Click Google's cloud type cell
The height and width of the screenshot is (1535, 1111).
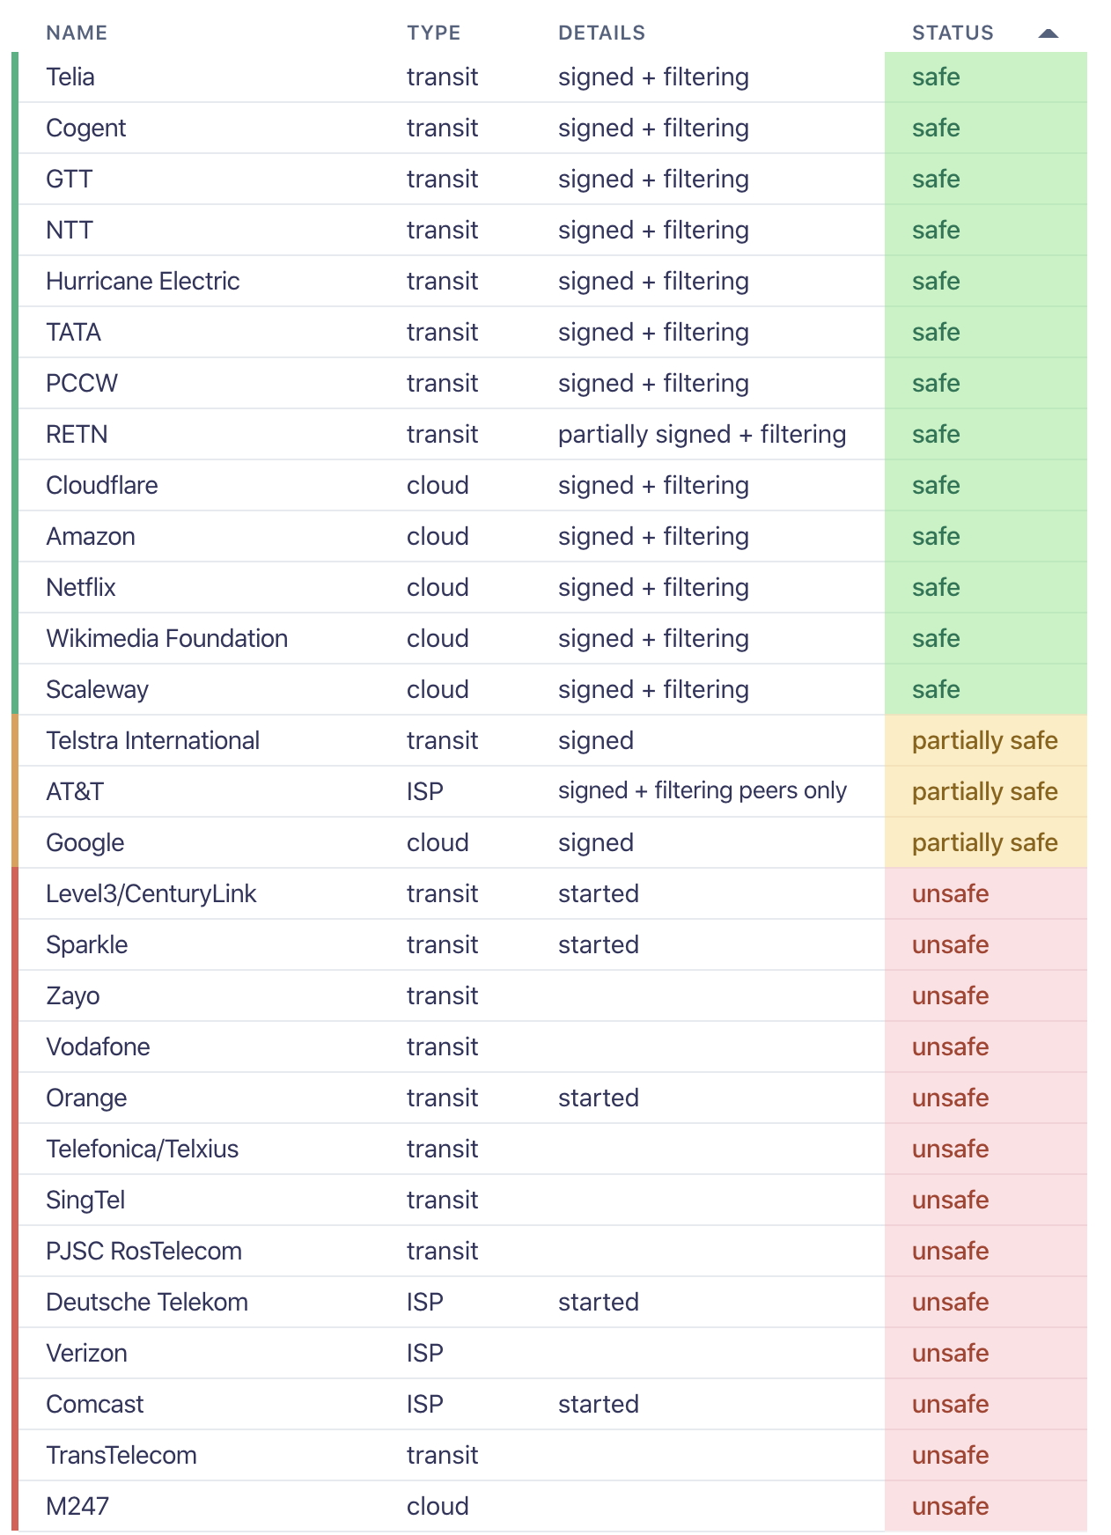[x=438, y=842]
